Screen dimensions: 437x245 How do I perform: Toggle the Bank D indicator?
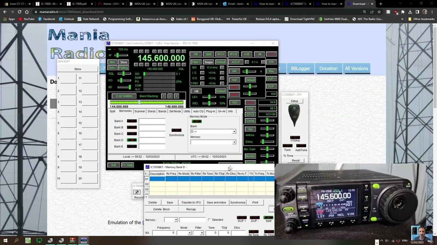pos(132,140)
